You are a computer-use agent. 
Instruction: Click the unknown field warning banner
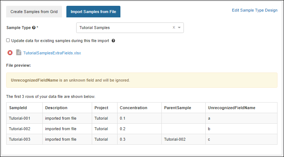tap(142, 80)
